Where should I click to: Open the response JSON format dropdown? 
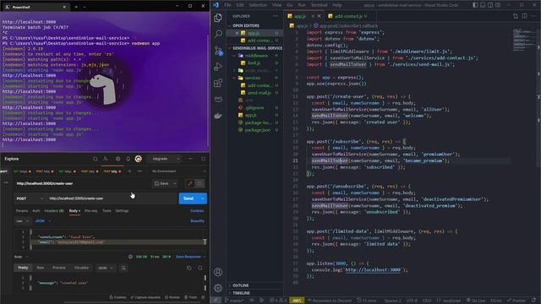106,268
